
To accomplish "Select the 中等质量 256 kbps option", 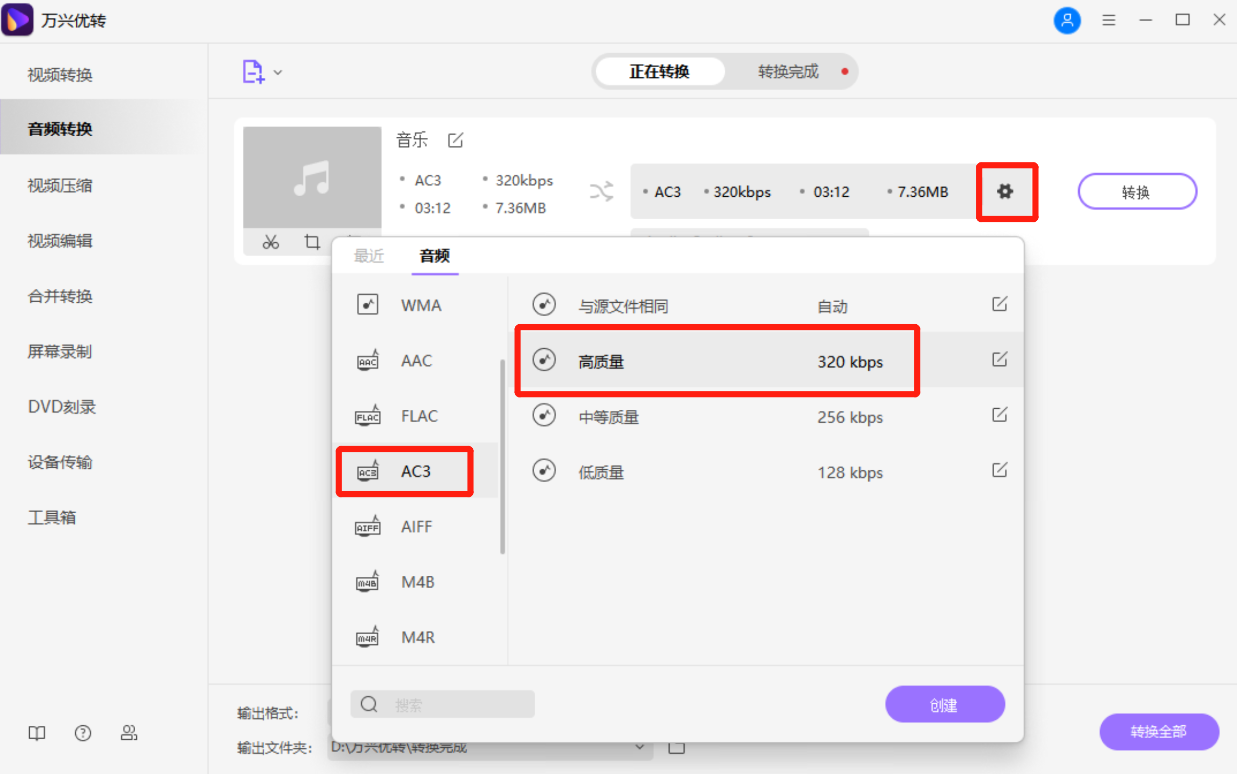I will [x=608, y=417].
